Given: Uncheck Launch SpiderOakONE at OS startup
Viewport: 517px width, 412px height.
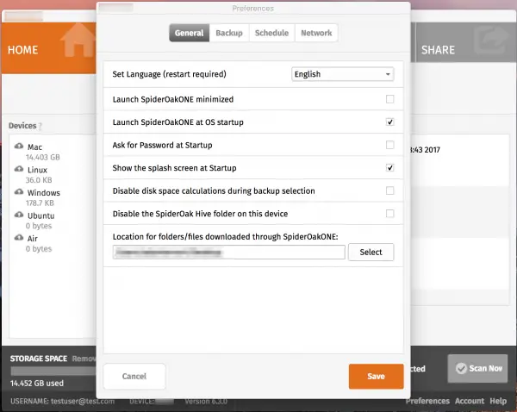Looking at the screenshot, I should [389, 122].
